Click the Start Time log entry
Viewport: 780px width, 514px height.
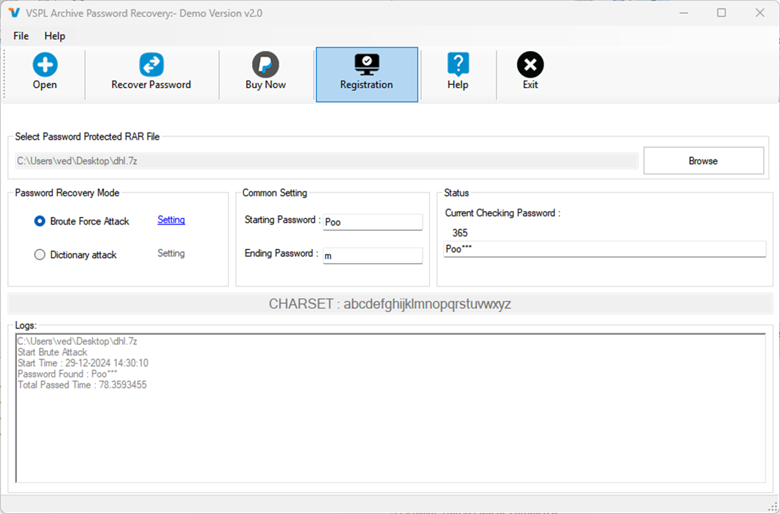[83, 363]
